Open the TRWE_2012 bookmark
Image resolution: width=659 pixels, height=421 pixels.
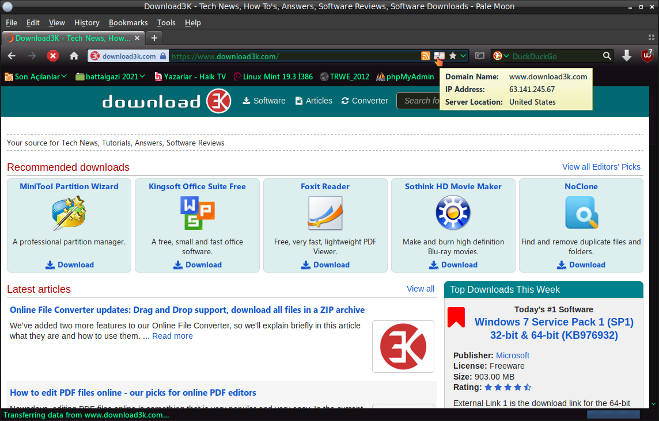click(x=344, y=76)
